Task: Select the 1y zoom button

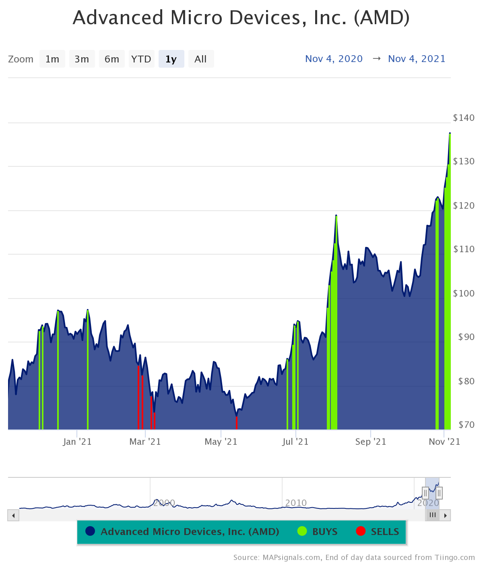Action: 171,59
